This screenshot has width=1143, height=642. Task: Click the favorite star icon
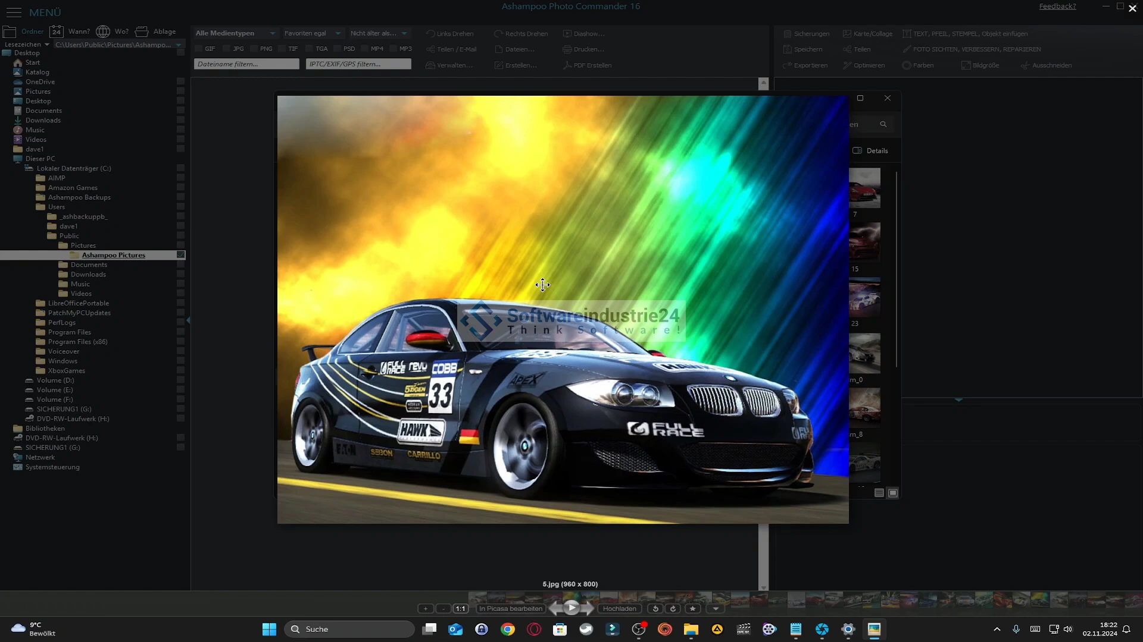click(x=692, y=609)
